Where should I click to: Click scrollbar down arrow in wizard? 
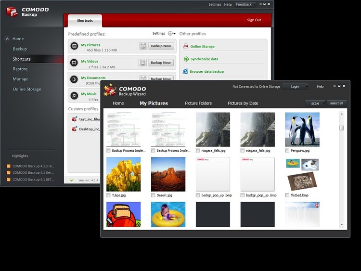tap(342, 224)
